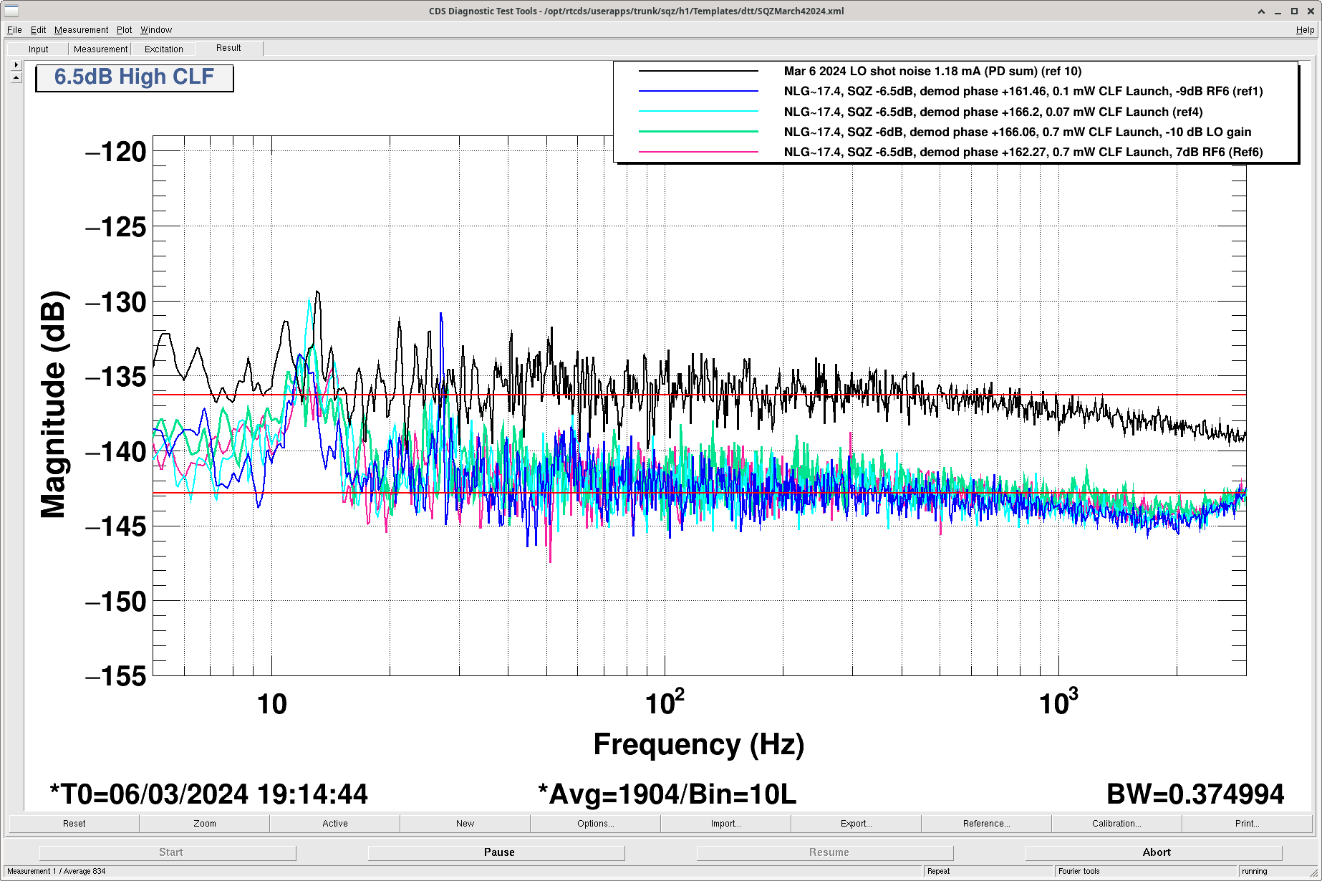The width and height of the screenshot is (1322, 881).
Task: Click the Zoom button below the plot
Action: [x=204, y=824]
